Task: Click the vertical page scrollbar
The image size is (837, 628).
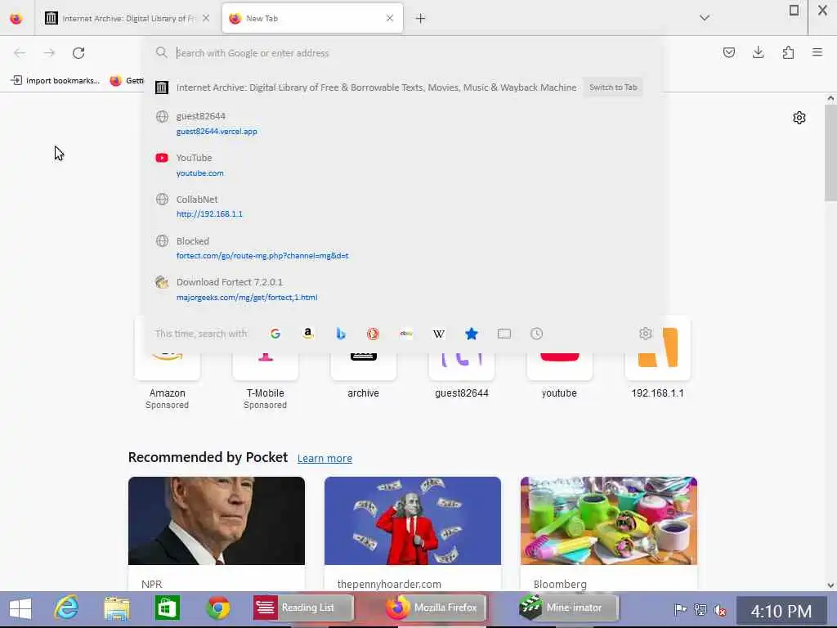Action: point(830,152)
